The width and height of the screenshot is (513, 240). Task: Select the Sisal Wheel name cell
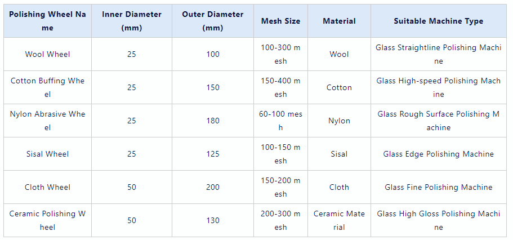coord(47,154)
